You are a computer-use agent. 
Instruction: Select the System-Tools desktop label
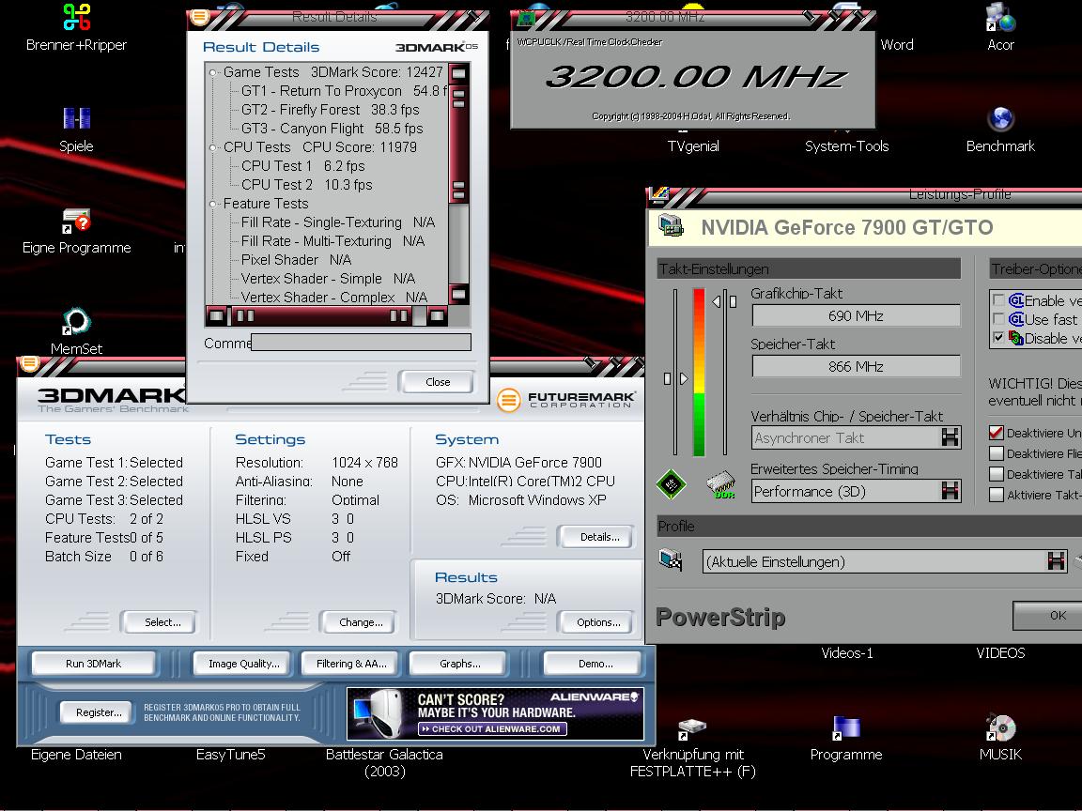click(x=846, y=146)
